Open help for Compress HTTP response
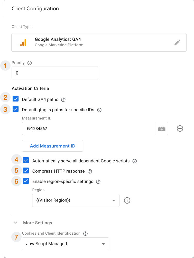Viewport: 194px width, 258px height. [90, 171]
